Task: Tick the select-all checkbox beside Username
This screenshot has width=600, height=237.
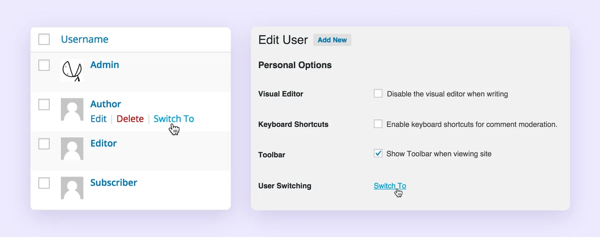Action: pos(44,39)
